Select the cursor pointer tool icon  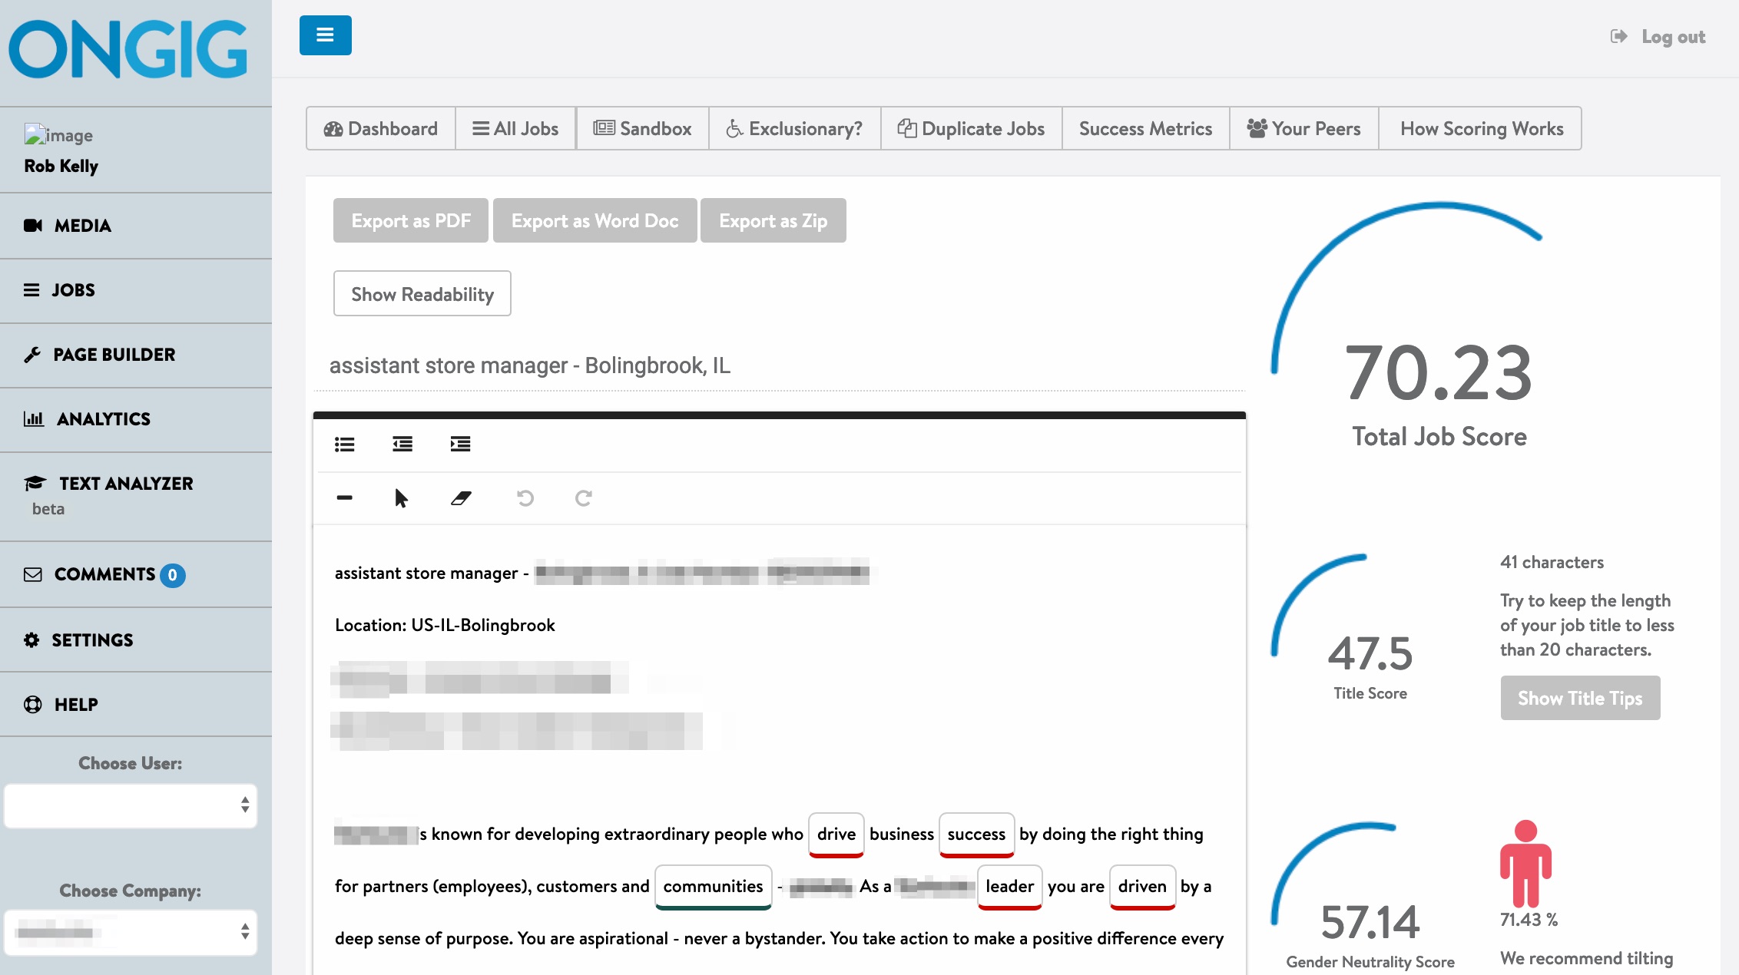click(401, 498)
